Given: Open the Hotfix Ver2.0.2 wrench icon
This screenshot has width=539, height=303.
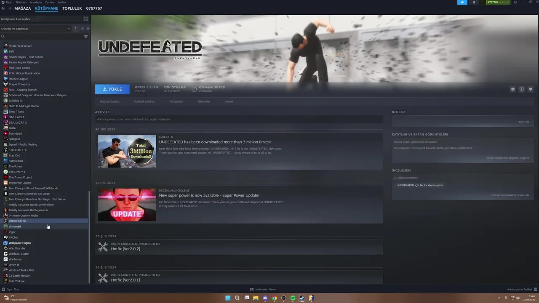Looking at the screenshot, I should tap(103, 247).
